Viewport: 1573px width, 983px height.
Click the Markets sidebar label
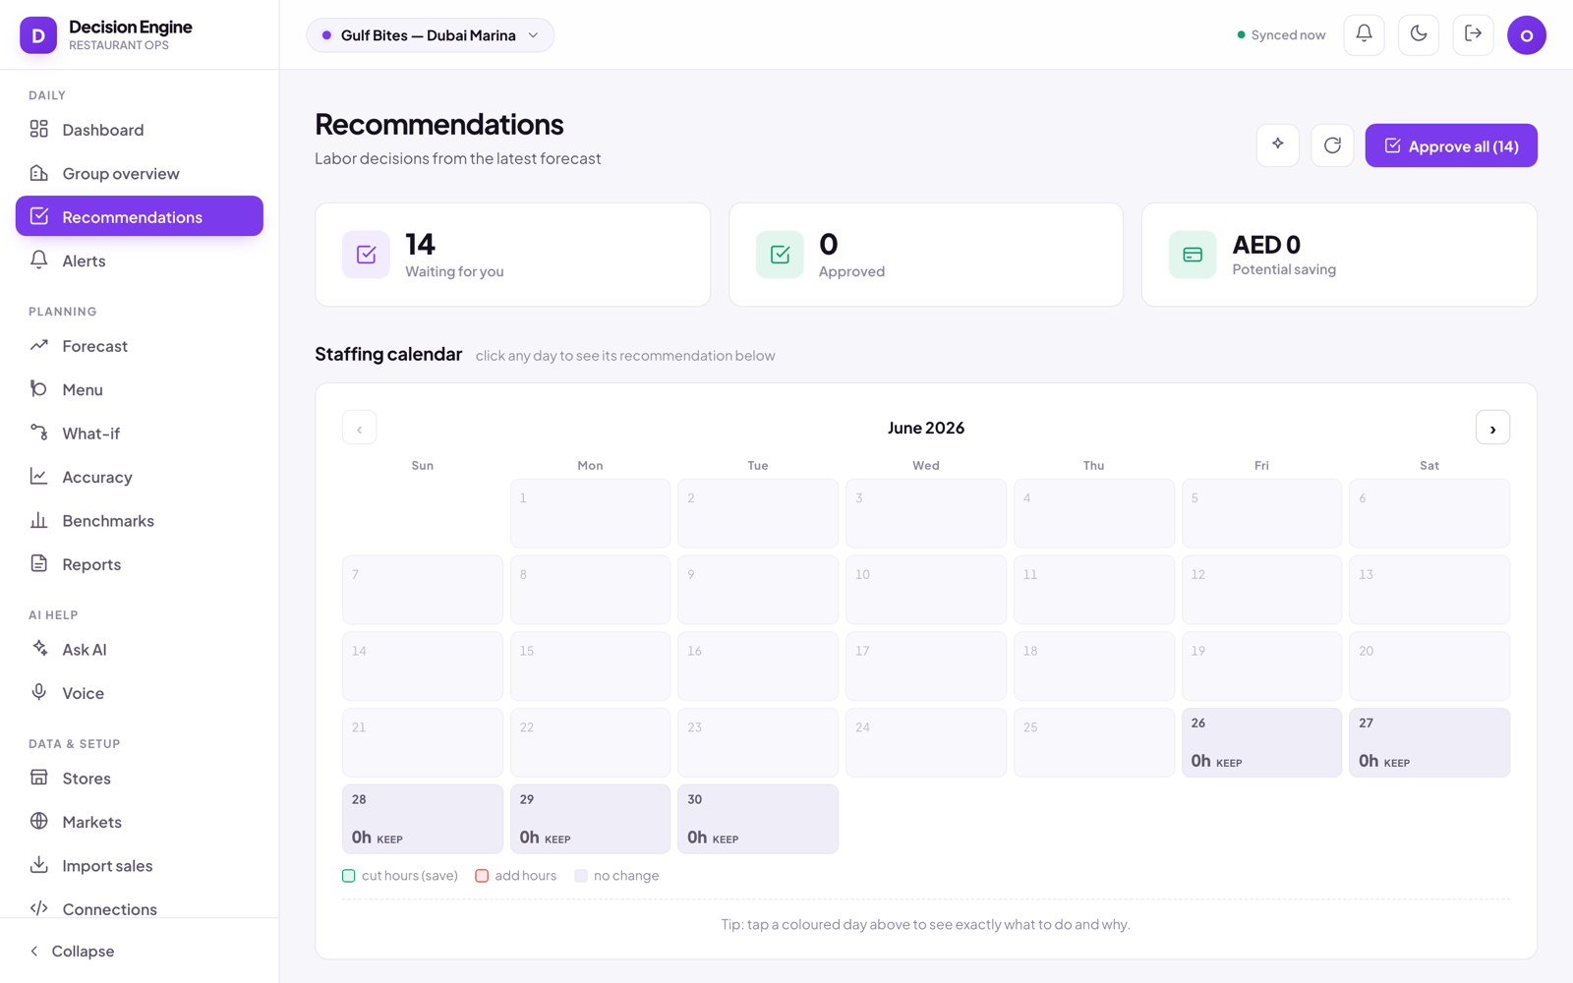click(91, 822)
